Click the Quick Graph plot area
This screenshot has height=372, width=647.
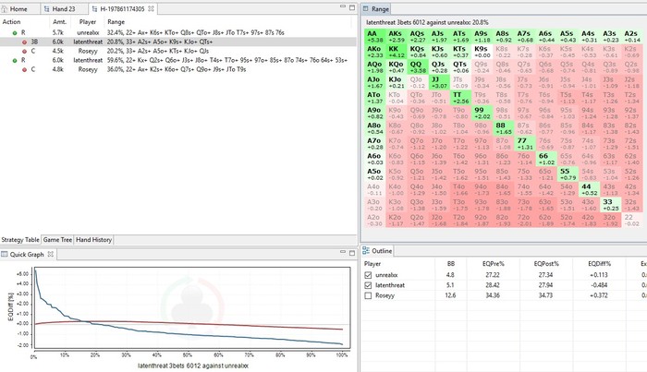[x=191, y=307]
